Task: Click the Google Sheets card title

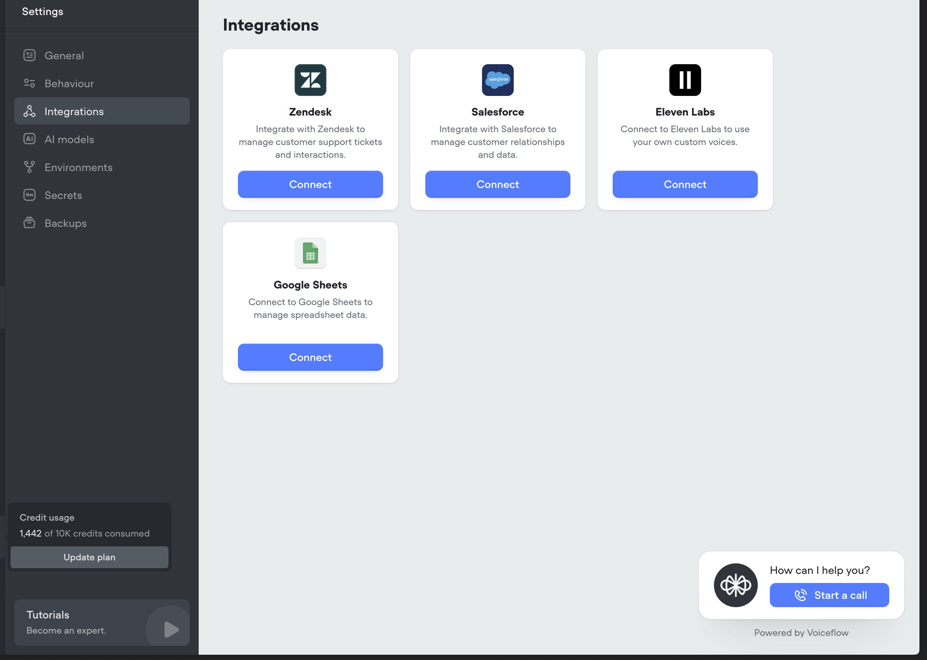Action: [x=310, y=285]
